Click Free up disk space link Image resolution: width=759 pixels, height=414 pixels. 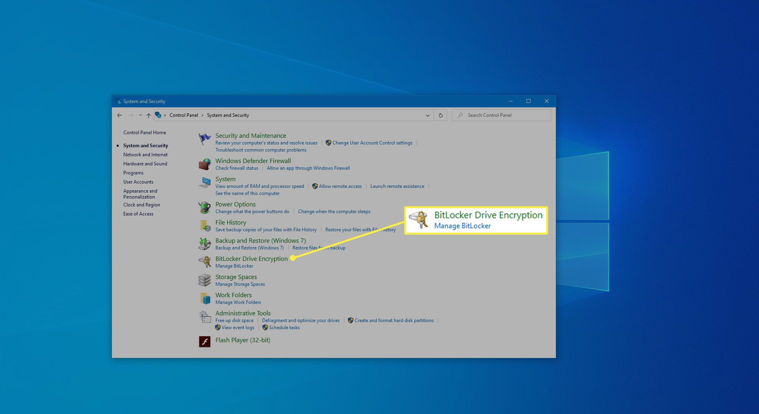(x=234, y=320)
